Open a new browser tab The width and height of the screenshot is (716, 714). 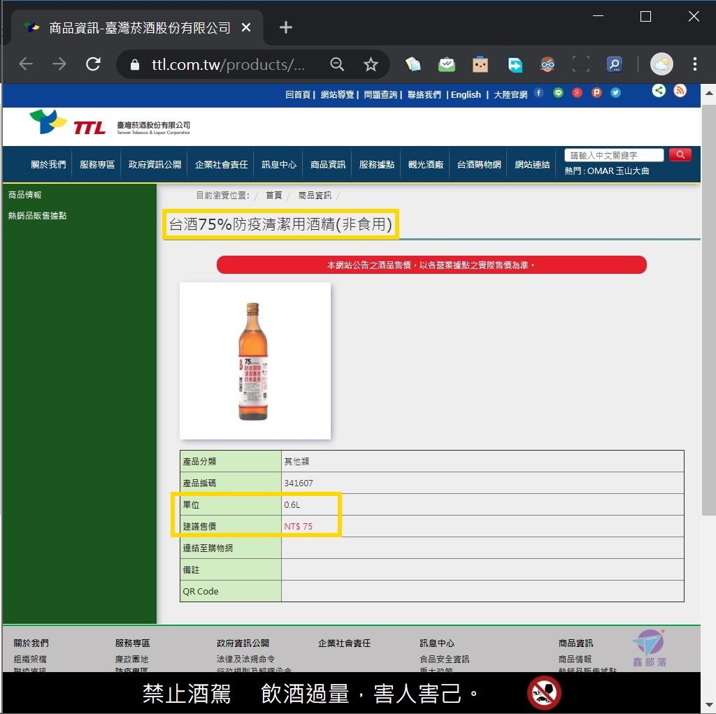point(286,27)
